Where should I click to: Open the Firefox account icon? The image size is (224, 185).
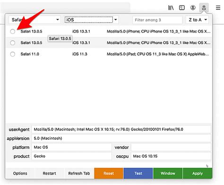tap(193, 8)
